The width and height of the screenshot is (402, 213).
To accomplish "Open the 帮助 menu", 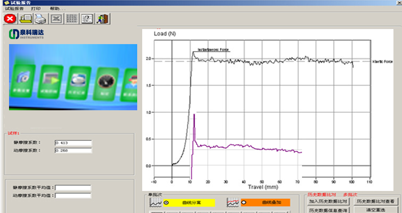I will point(57,9).
